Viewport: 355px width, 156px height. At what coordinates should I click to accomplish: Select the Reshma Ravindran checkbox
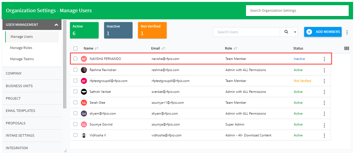point(75,70)
